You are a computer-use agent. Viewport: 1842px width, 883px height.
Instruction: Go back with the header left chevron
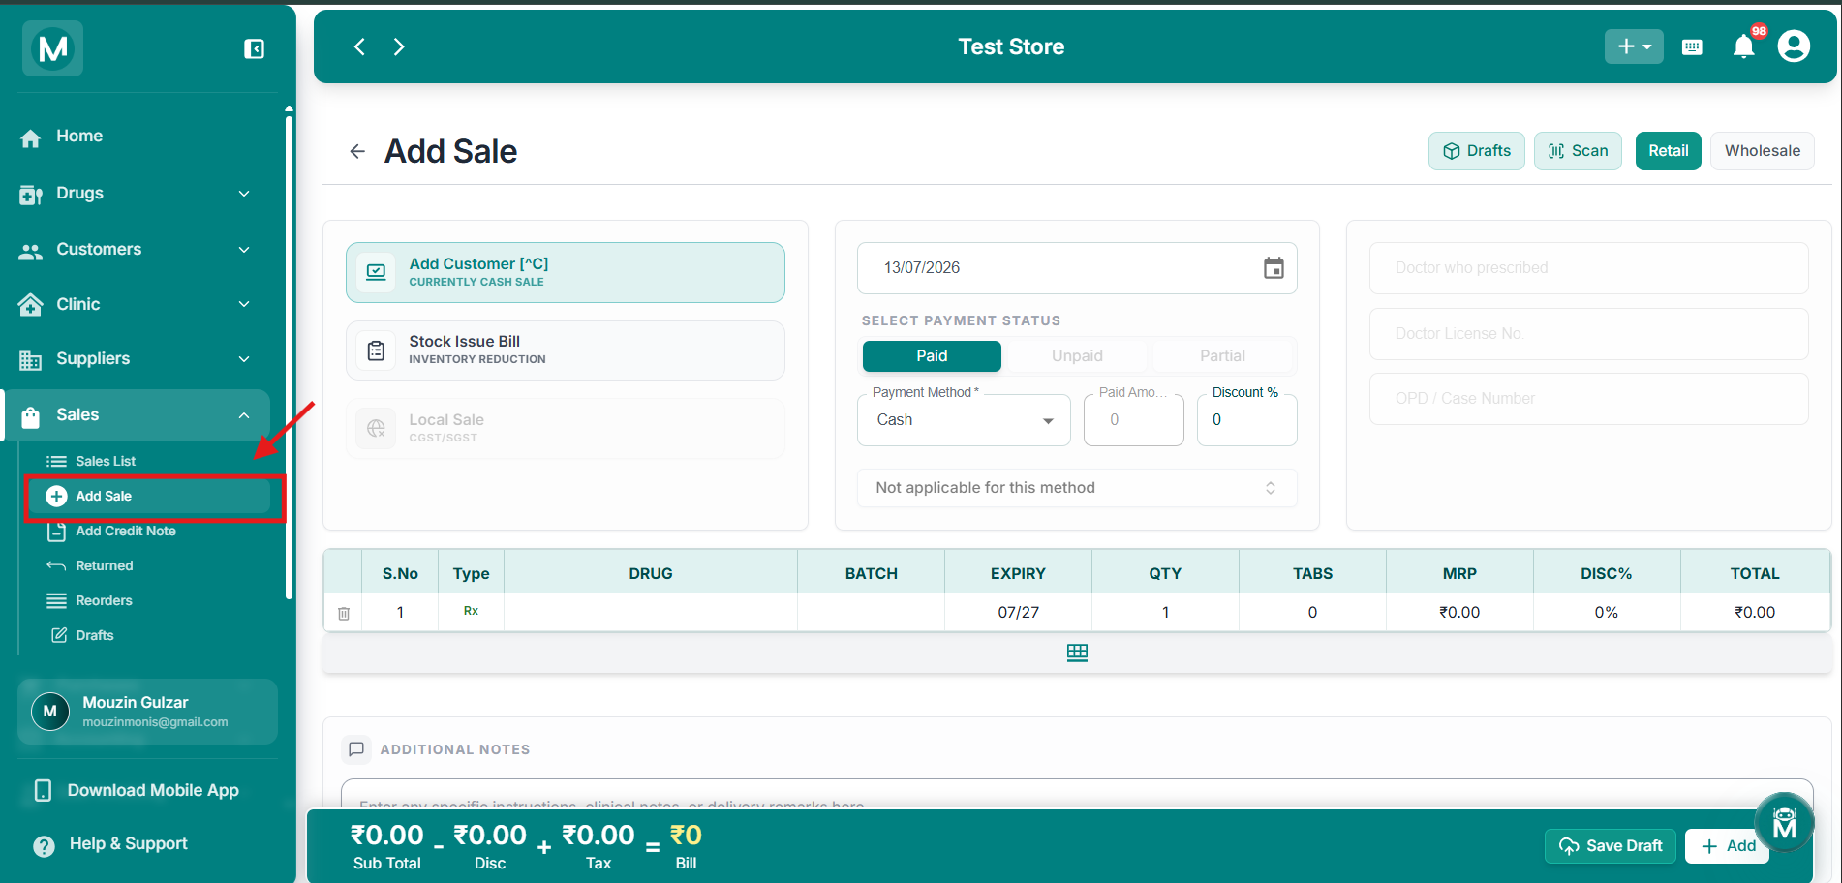[x=359, y=46]
